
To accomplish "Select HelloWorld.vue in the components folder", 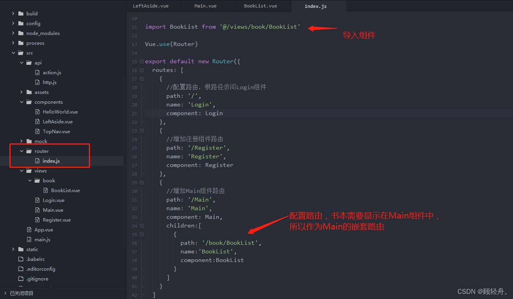I will click(x=60, y=112).
